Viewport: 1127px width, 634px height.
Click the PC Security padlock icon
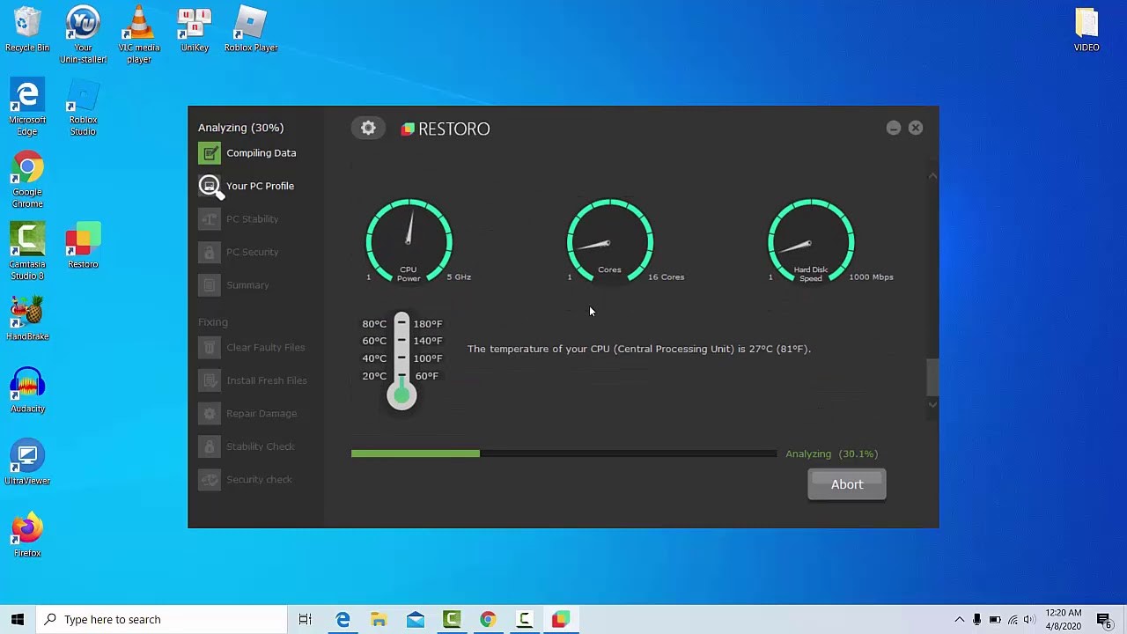point(210,252)
